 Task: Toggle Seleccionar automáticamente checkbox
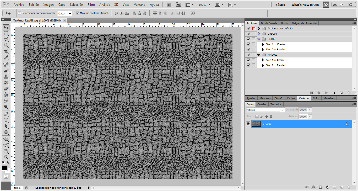[19, 13]
